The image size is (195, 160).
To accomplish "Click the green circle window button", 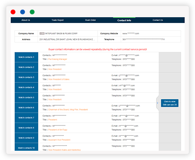I will pyautogui.click(x=32, y=12).
